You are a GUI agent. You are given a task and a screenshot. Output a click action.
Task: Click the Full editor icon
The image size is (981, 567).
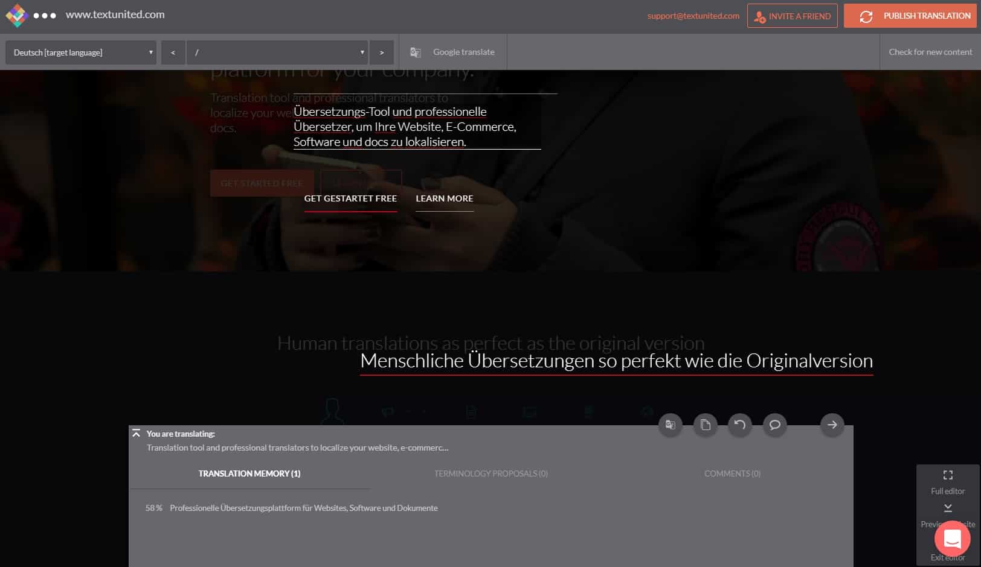pyautogui.click(x=948, y=475)
